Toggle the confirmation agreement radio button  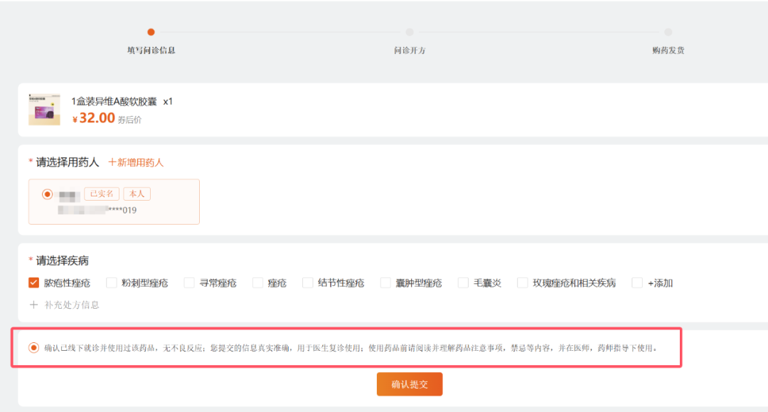pos(33,348)
